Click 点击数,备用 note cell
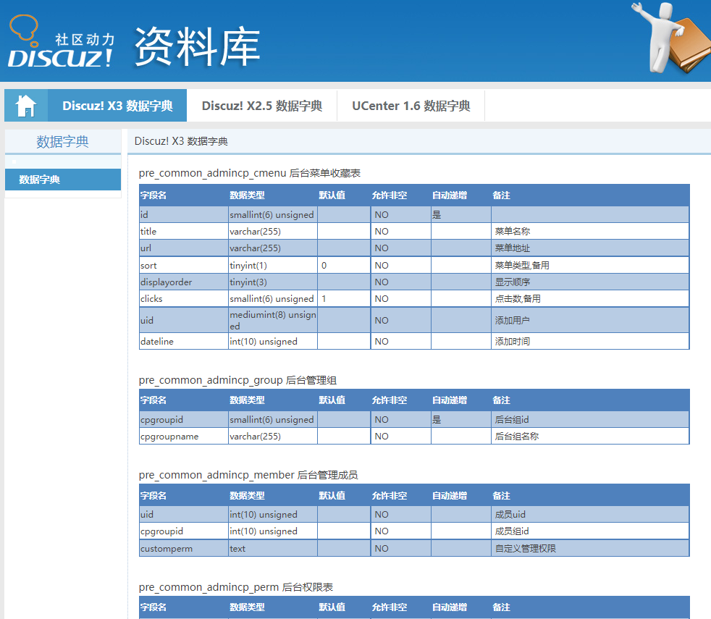 pyautogui.click(x=590, y=299)
